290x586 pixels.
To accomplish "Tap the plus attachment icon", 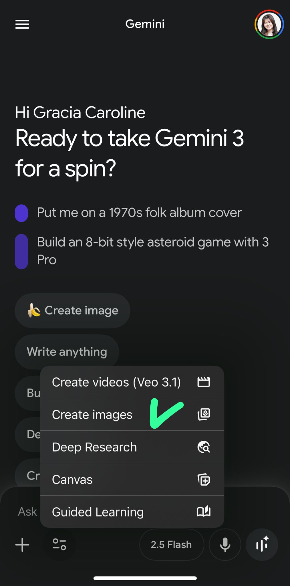I will click(22, 544).
